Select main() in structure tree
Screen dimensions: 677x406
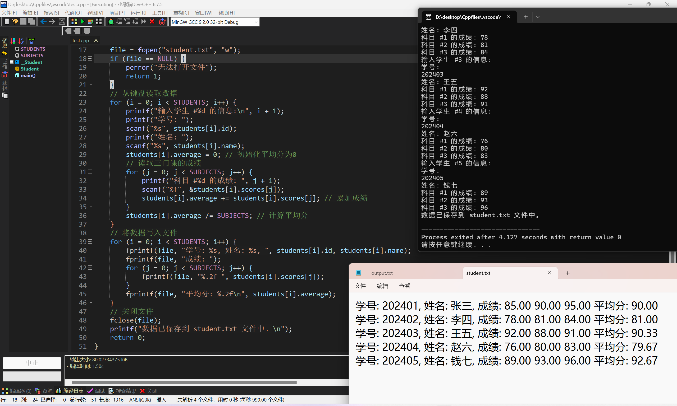(28, 76)
